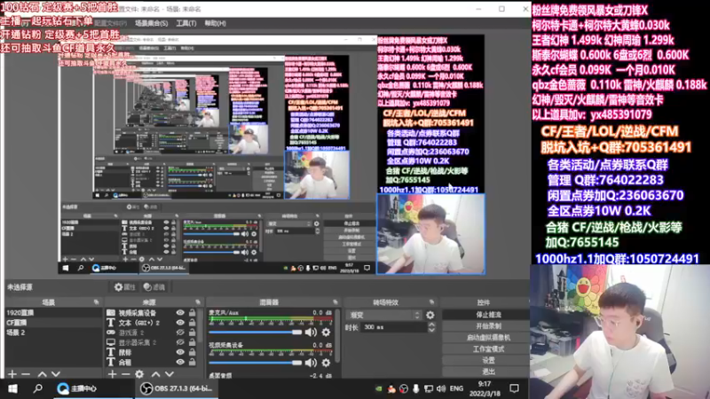Select the CF直播 scene
This screenshot has height=399, width=710.
(53, 323)
